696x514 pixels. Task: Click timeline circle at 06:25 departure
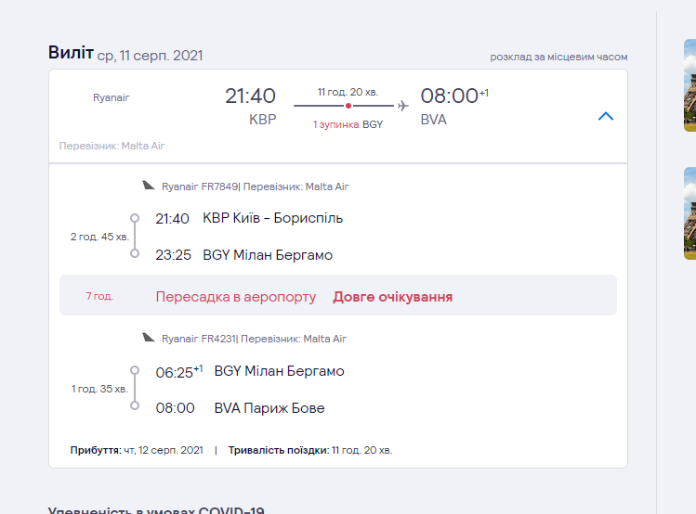coord(135,371)
